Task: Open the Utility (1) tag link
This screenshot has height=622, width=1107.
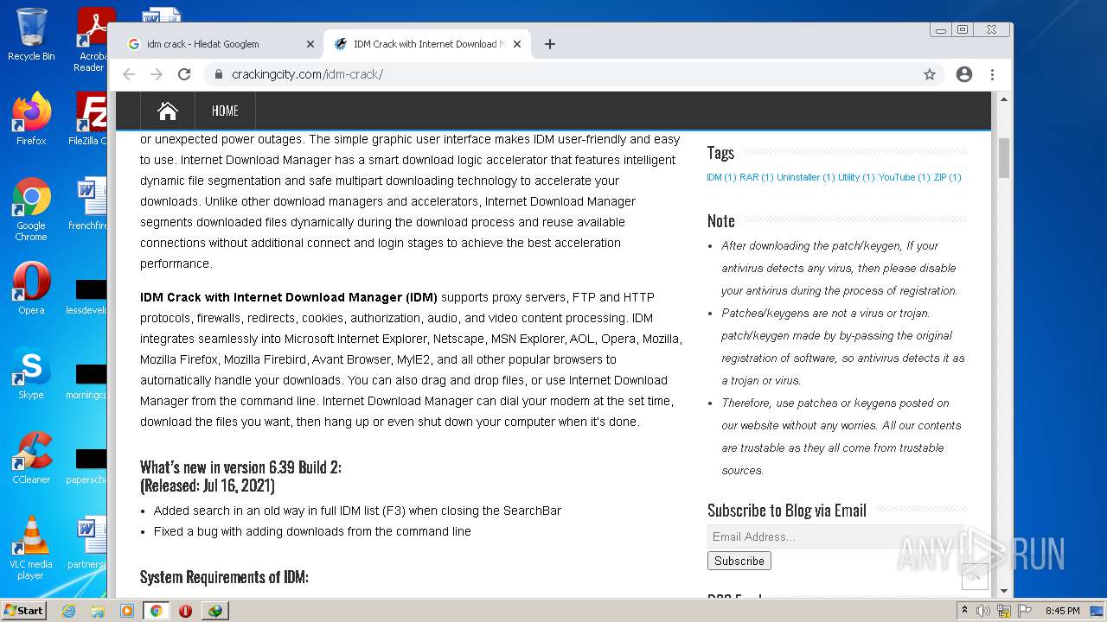Action: (x=857, y=177)
